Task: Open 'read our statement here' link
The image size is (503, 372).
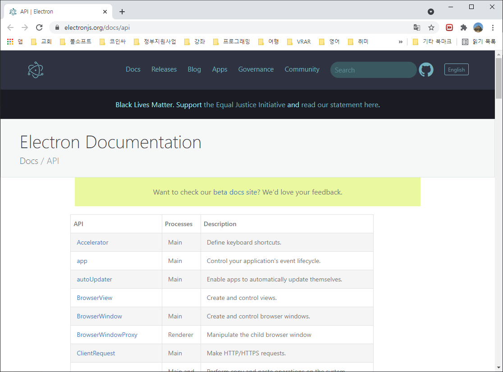Action: pyautogui.click(x=340, y=105)
